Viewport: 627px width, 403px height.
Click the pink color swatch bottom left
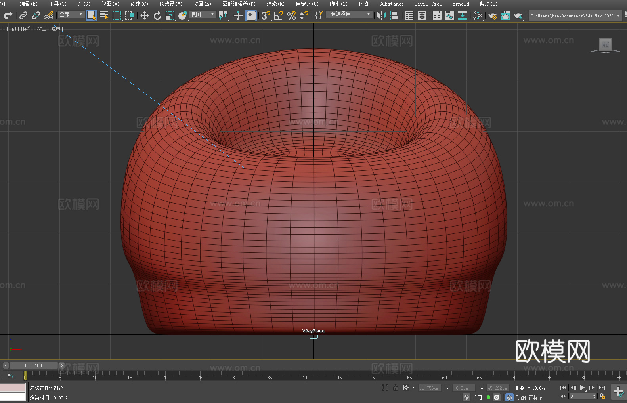13,387
